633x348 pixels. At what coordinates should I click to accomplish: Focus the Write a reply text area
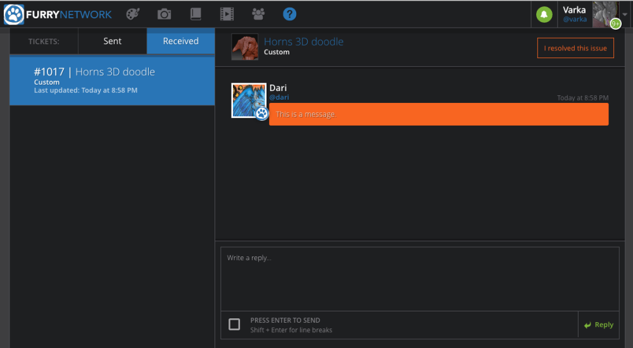pos(420,279)
